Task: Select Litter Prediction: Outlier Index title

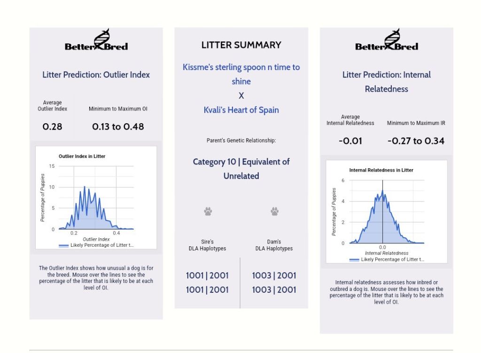Action: coord(96,74)
